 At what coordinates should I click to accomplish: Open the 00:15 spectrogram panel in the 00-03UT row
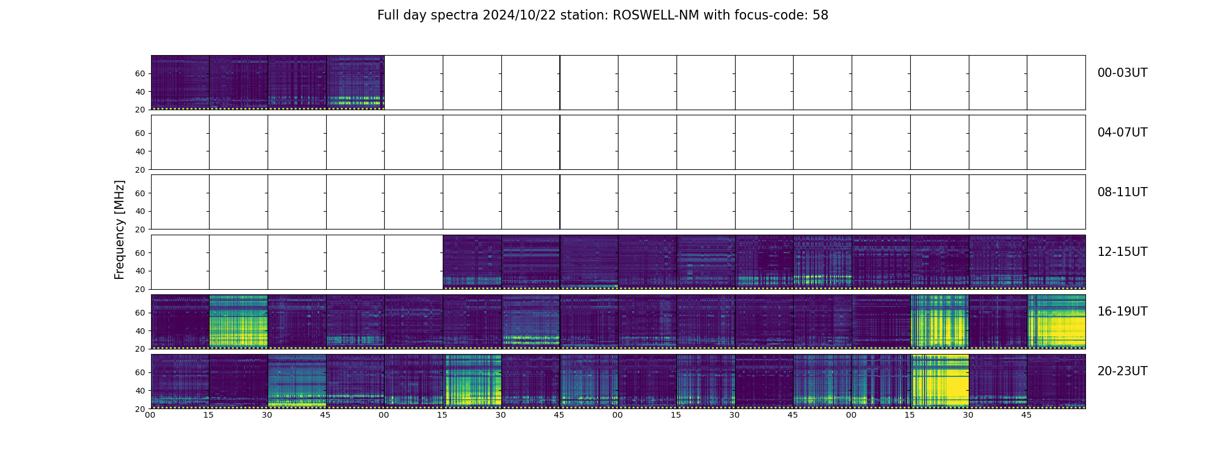239,83
